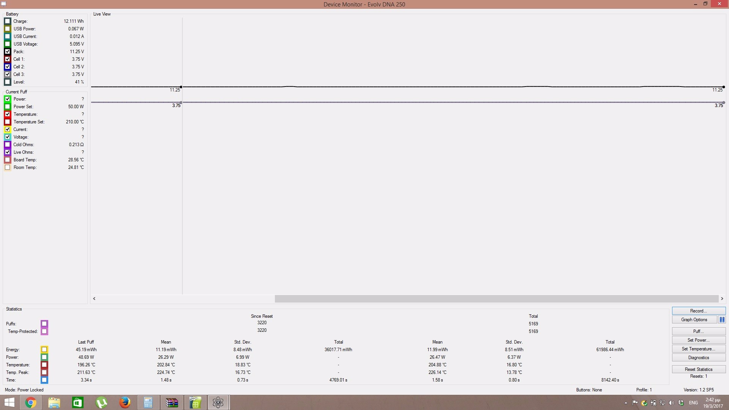
Task: Open uTorrent from the taskbar
Action: pos(101,402)
